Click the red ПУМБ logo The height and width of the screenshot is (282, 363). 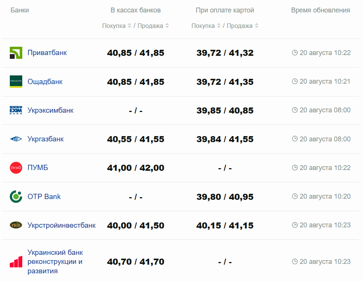(16, 168)
